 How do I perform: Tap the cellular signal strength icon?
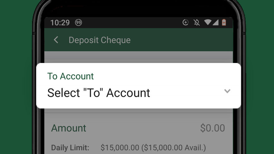pos(216,22)
